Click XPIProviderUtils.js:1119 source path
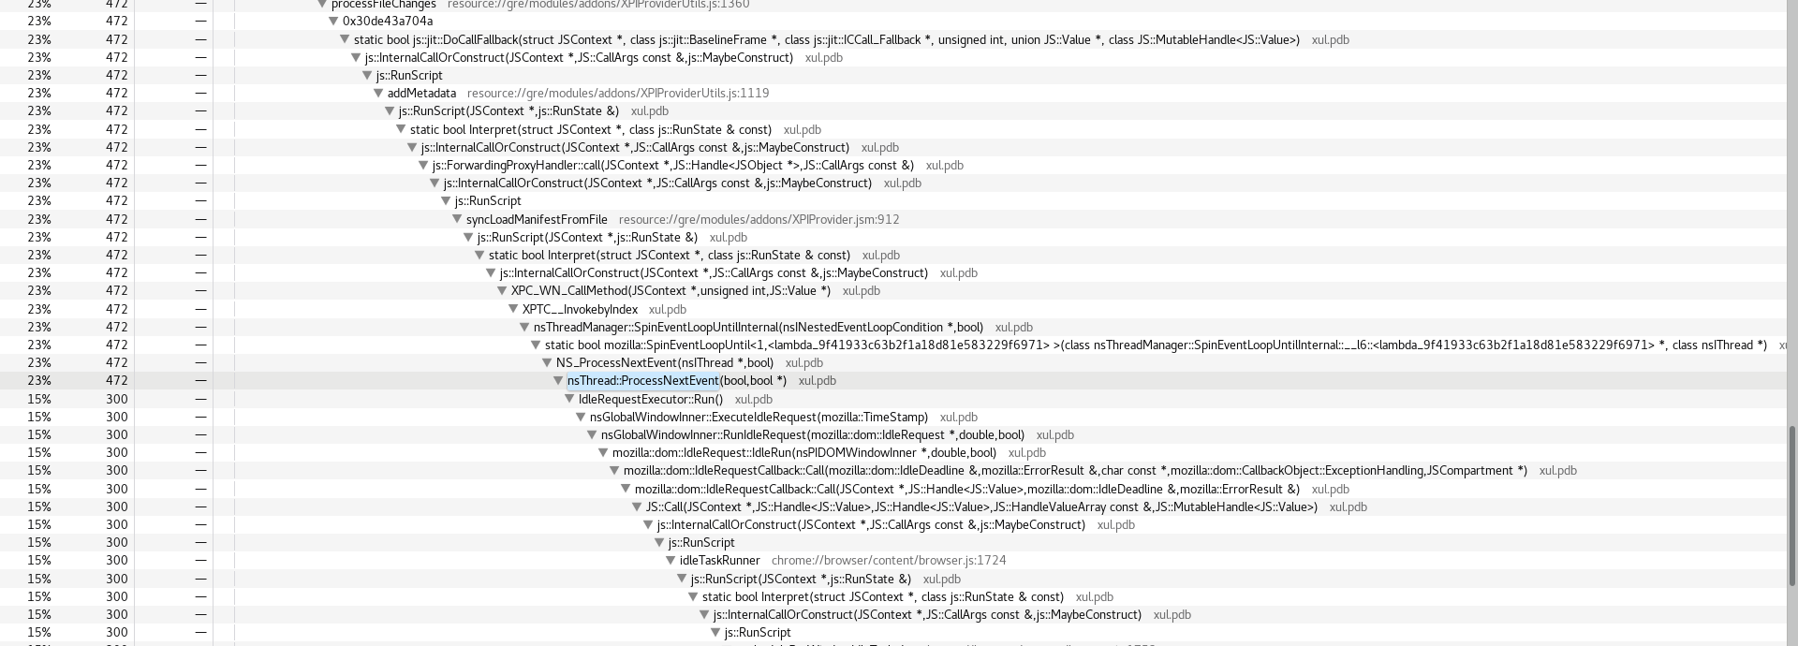Viewport: 1798px width, 646px height. pyautogui.click(x=618, y=93)
